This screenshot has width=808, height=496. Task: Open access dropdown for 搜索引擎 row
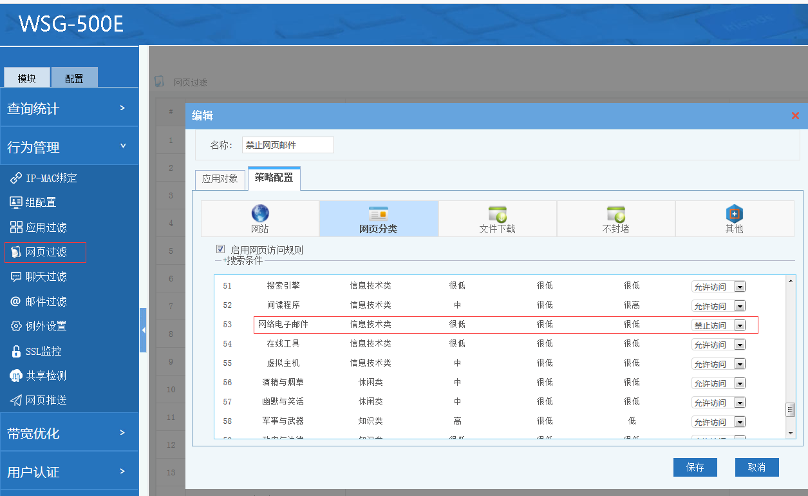tap(740, 287)
